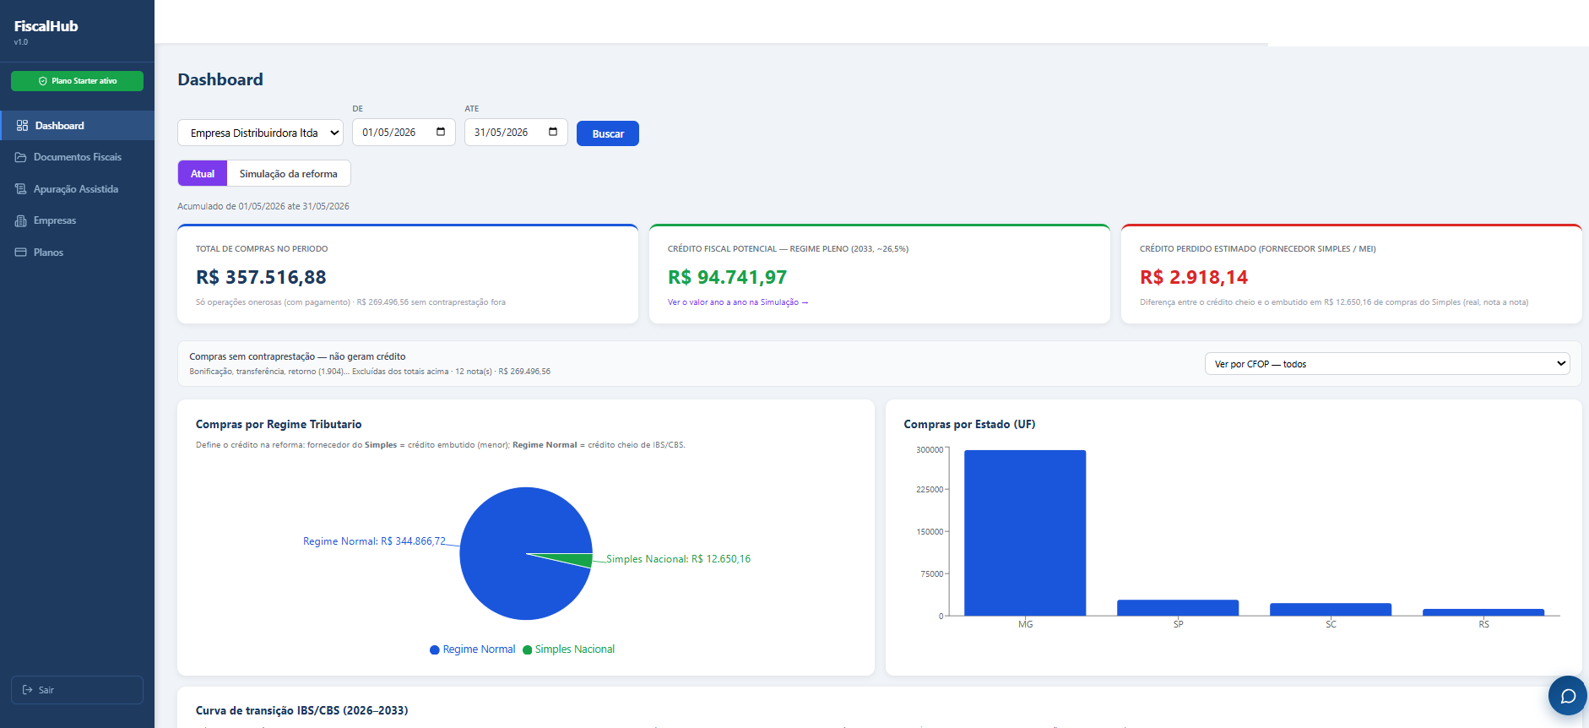Click the Dashboard grid icon in sidebar
Image resolution: width=1589 pixels, height=728 pixels.
pyautogui.click(x=22, y=126)
